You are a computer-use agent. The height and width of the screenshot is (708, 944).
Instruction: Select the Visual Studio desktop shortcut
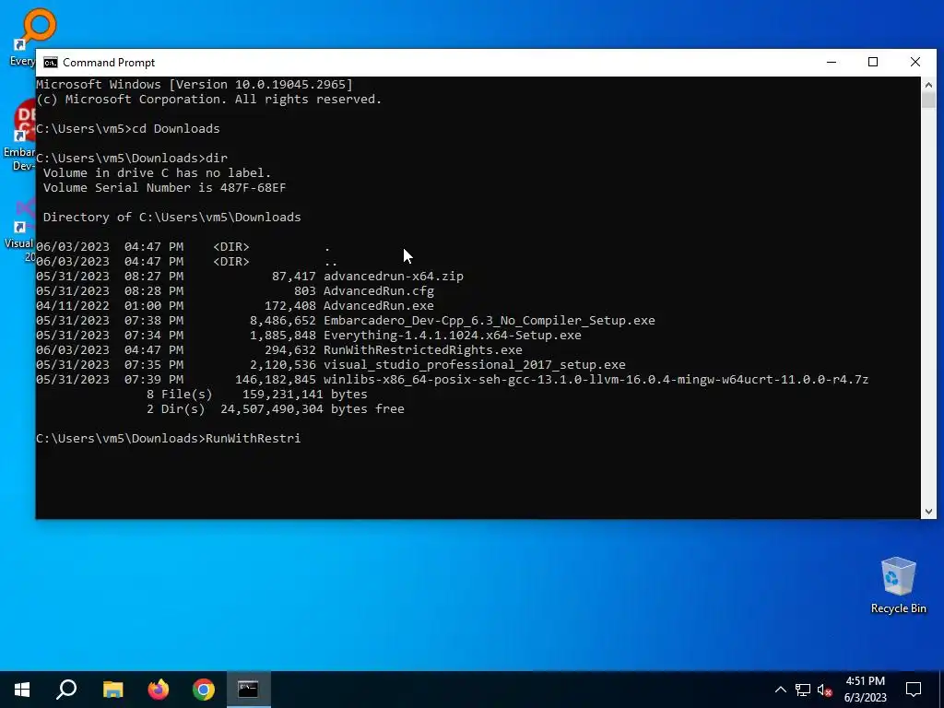point(19,230)
